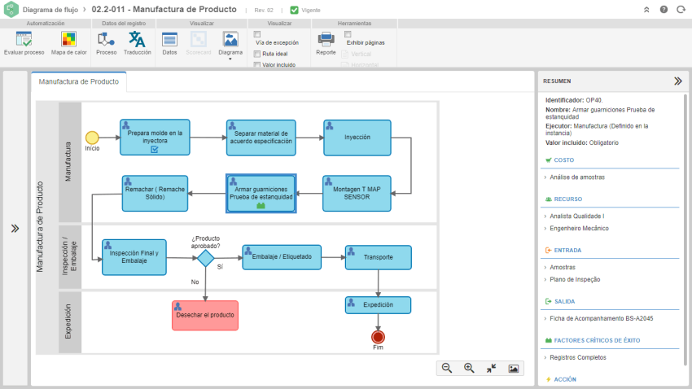The width and height of the screenshot is (692, 389).
Task: Collapse the Resumen panel
Action: click(678, 81)
